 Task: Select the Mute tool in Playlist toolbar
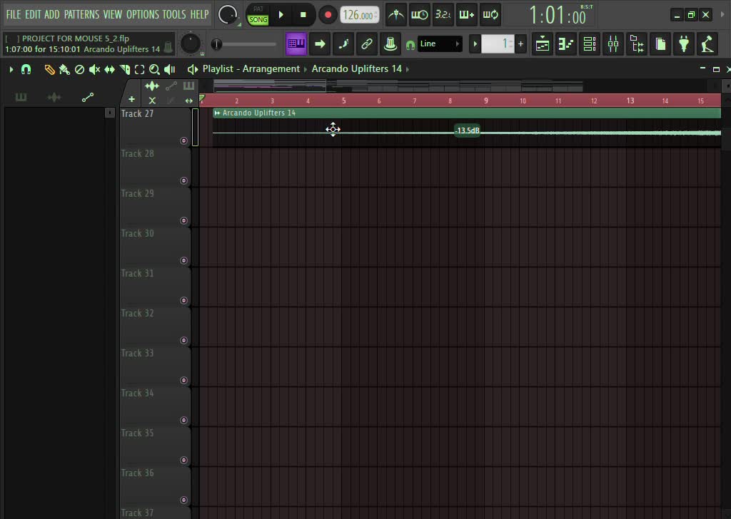pos(94,69)
